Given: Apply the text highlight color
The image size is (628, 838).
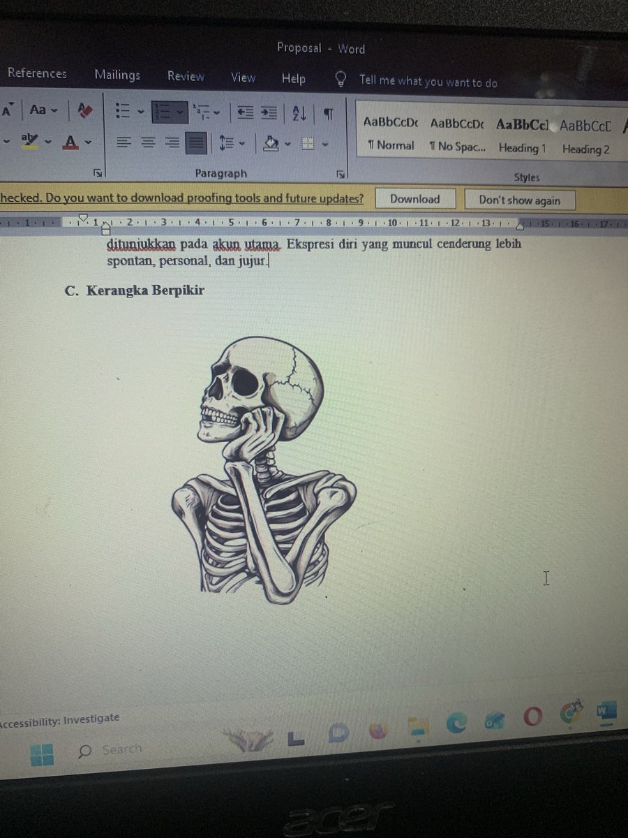Looking at the screenshot, I should [x=30, y=141].
